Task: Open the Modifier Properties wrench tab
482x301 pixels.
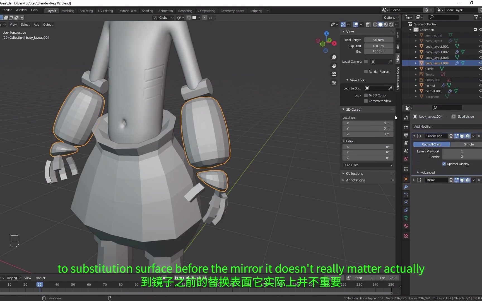Action: 406,187
